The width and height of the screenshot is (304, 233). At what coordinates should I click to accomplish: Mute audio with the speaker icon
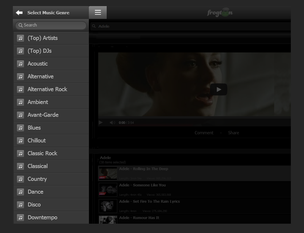(x=112, y=123)
